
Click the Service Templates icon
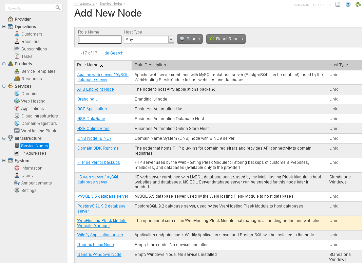[17, 71]
